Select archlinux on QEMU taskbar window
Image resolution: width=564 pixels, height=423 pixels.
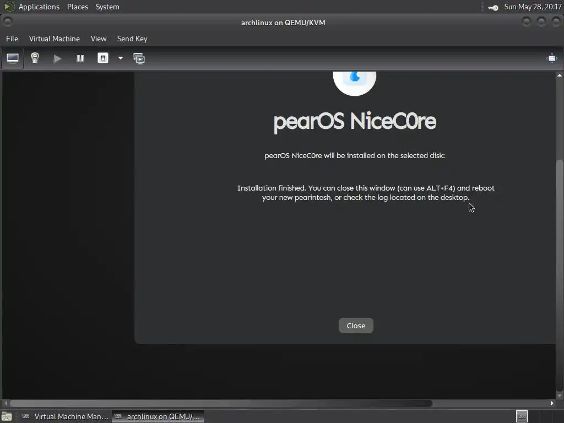(x=158, y=416)
